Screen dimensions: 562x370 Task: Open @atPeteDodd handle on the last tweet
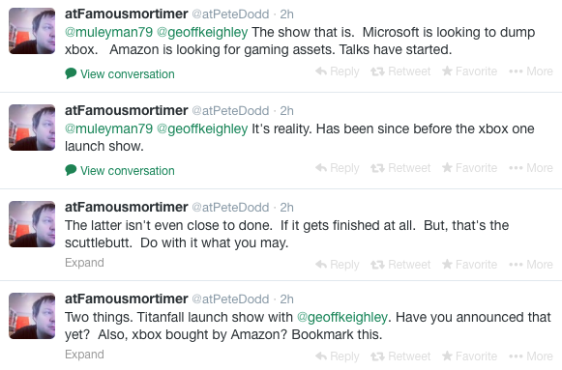(x=230, y=299)
